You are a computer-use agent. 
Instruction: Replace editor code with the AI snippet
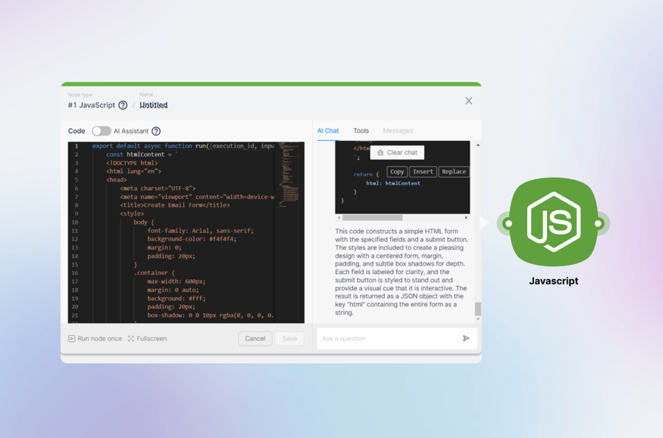(454, 171)
